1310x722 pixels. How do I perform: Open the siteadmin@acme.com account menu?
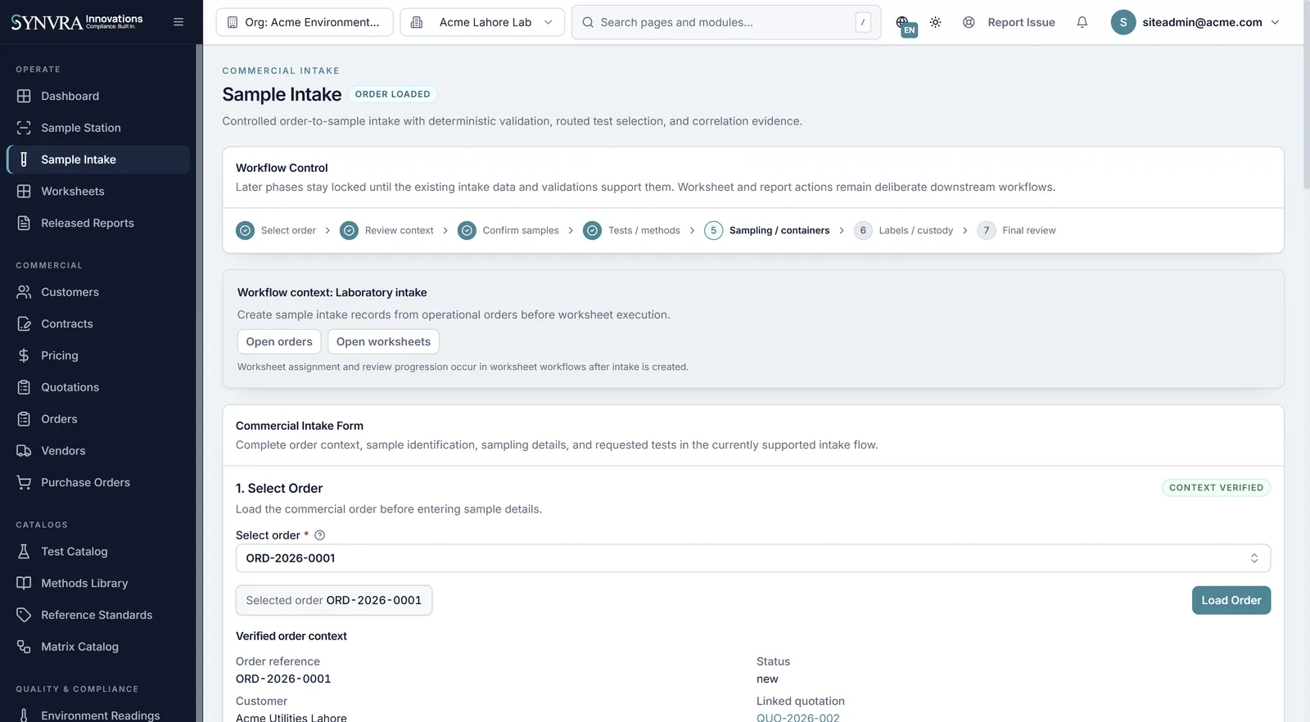[1195, 22]
